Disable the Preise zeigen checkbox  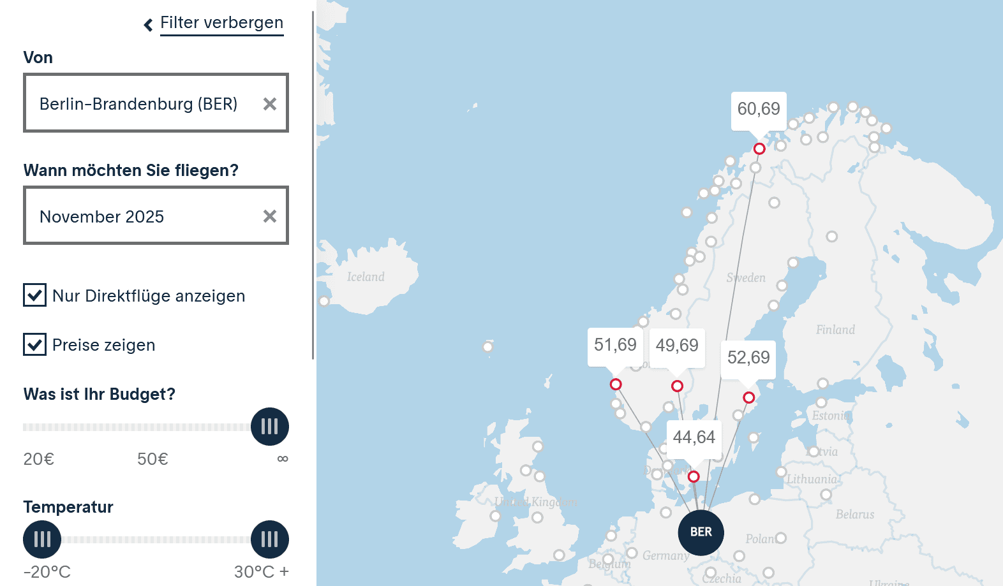click(35, 344)
